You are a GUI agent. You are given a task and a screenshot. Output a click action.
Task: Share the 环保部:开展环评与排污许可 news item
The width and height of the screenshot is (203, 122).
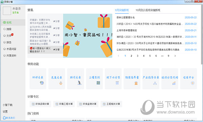pos(56,21)
